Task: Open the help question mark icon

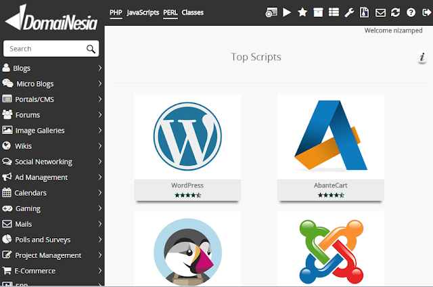Action: [411, 12]
